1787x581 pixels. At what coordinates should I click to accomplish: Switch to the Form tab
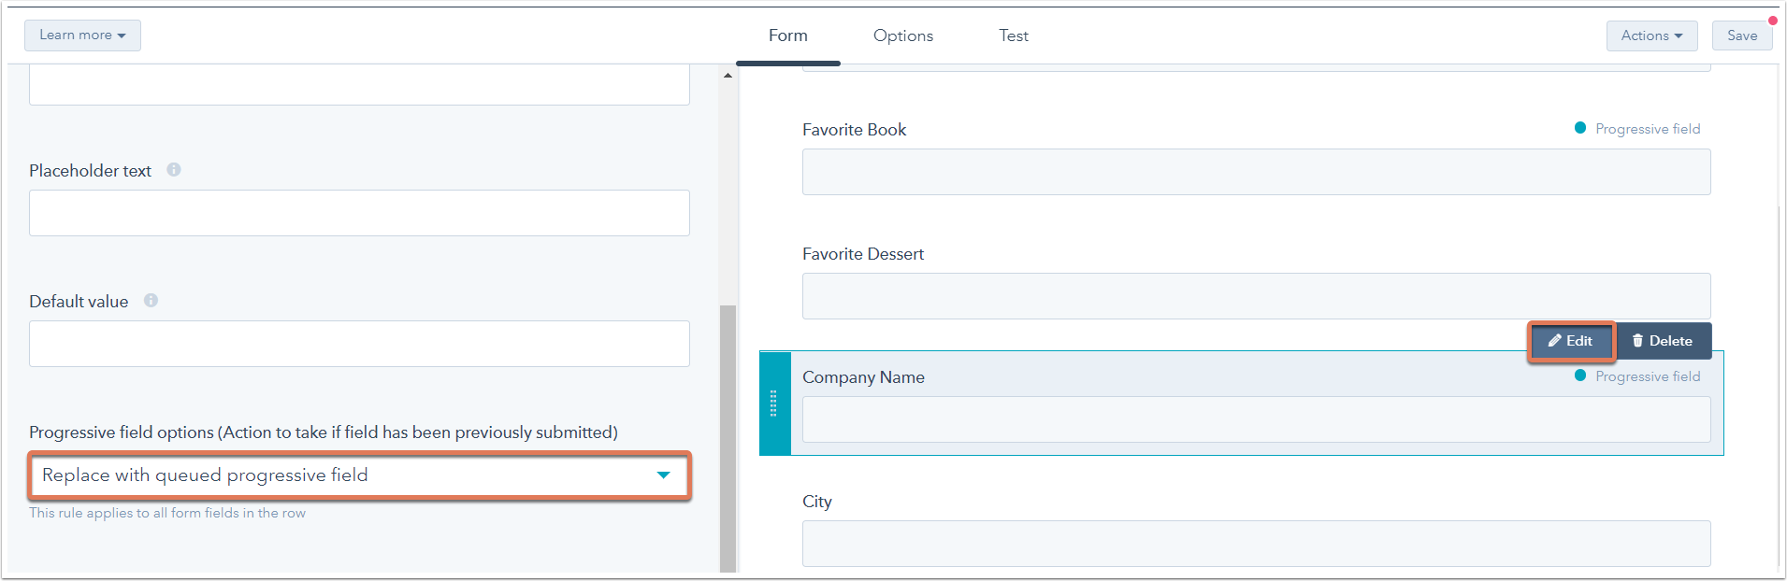[x=788, y=35]
